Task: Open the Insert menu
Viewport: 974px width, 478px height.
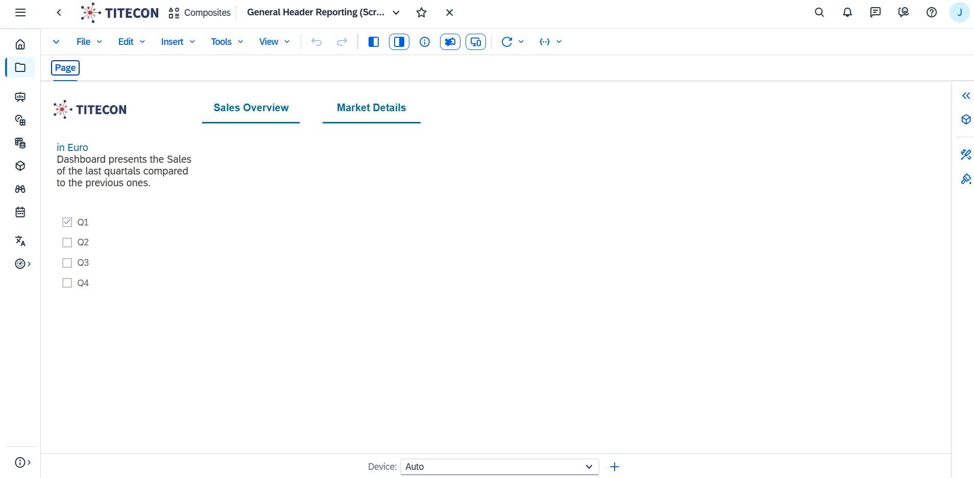Action: coord(178,42)
